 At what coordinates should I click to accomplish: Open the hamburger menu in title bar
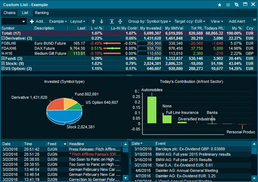tap(228, 5)
